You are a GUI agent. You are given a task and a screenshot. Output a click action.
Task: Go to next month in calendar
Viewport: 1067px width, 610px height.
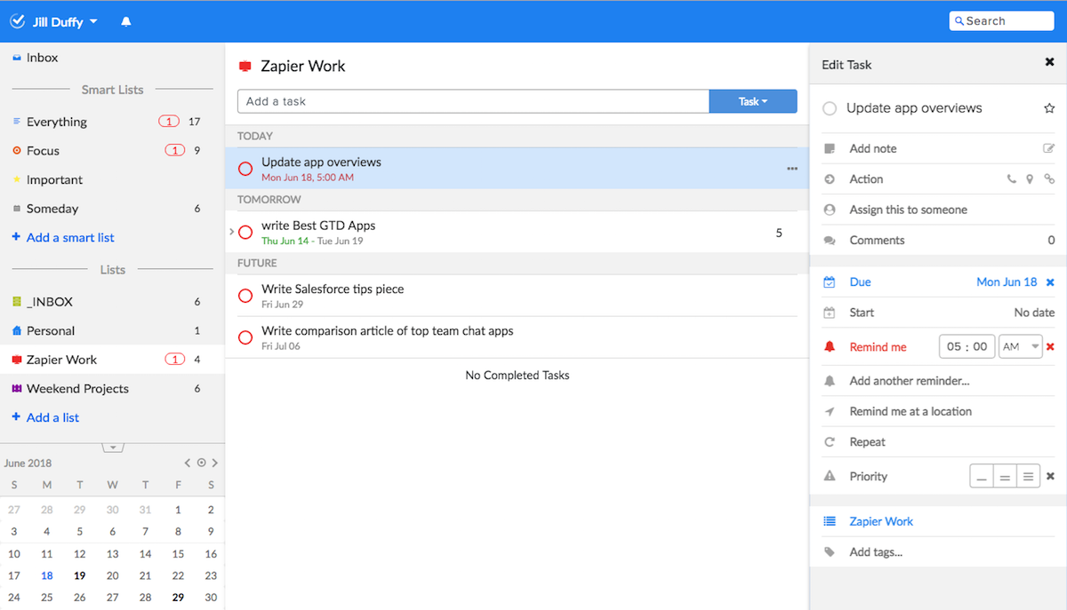point(214,463)
